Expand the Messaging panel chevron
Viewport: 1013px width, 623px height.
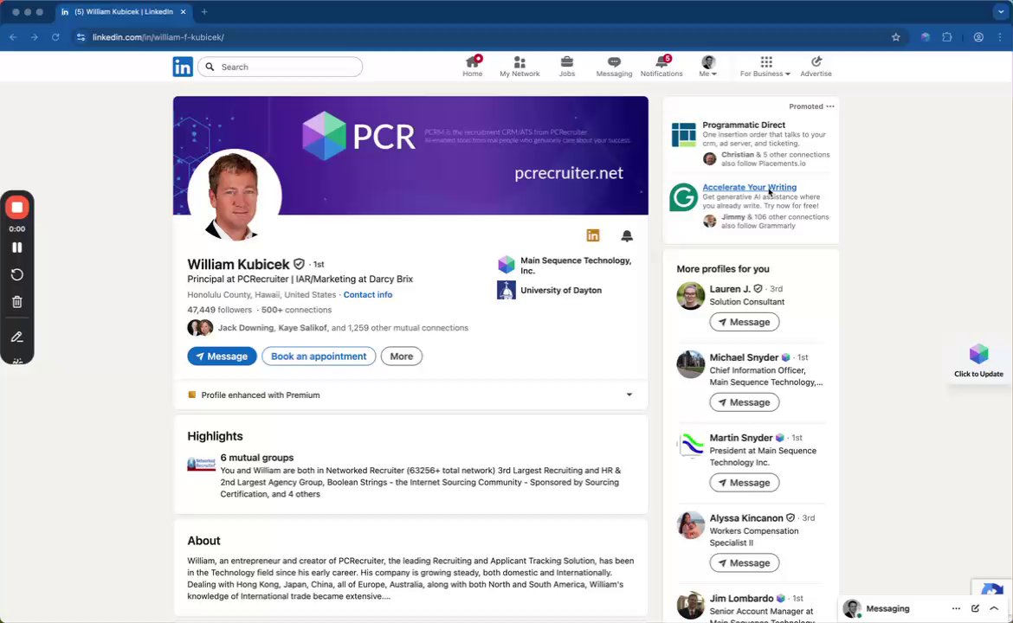pos(994,608)
